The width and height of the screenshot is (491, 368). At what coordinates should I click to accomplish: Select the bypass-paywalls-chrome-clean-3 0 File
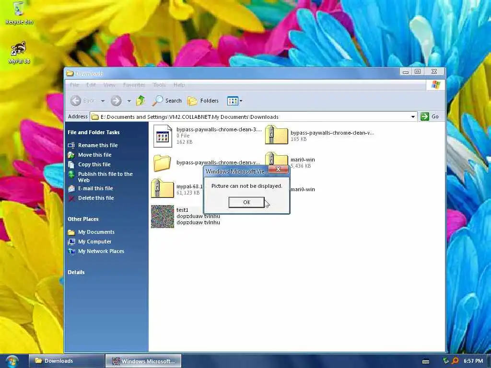(x=207, y=136)
